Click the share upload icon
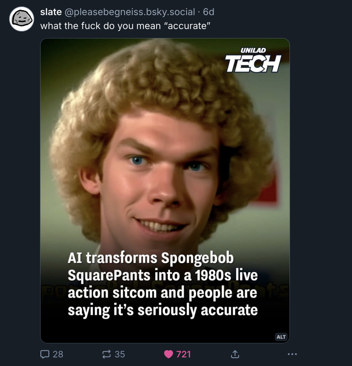 point(235,354)
